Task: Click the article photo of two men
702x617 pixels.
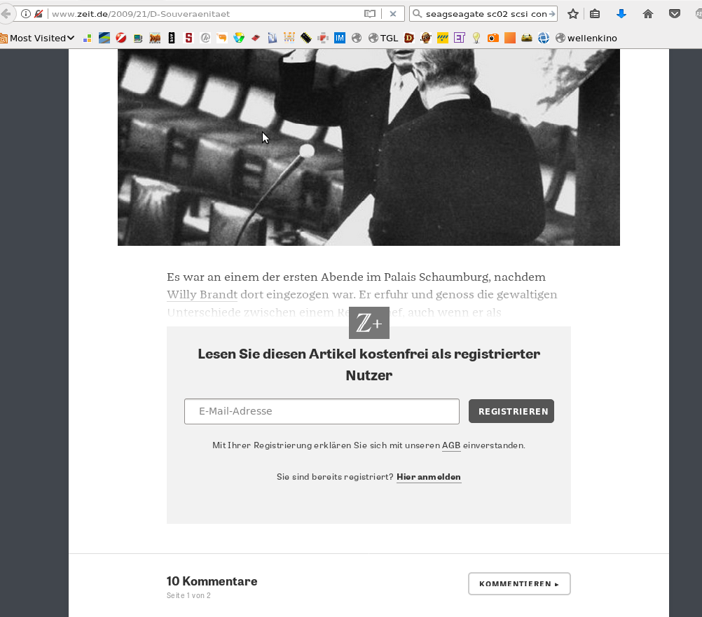Action: click(x=369, y=147)
